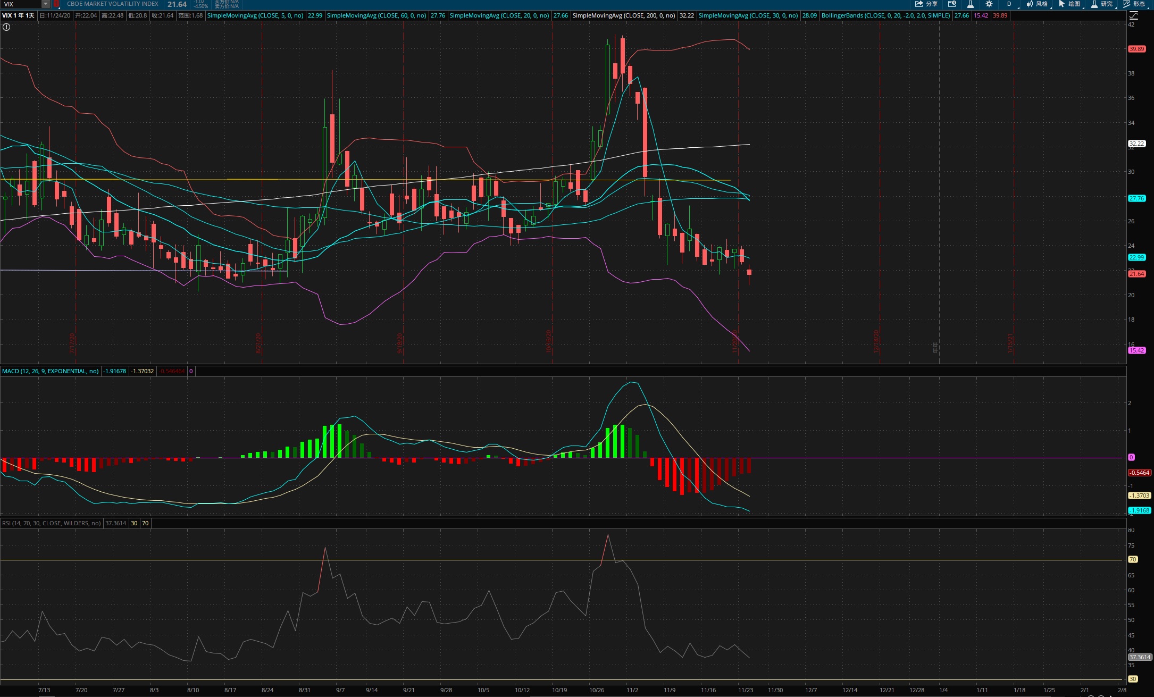Click the 15.42 lower band price tag
The width and height of the screenshot is (1154, 697).
pos(1137,350)
